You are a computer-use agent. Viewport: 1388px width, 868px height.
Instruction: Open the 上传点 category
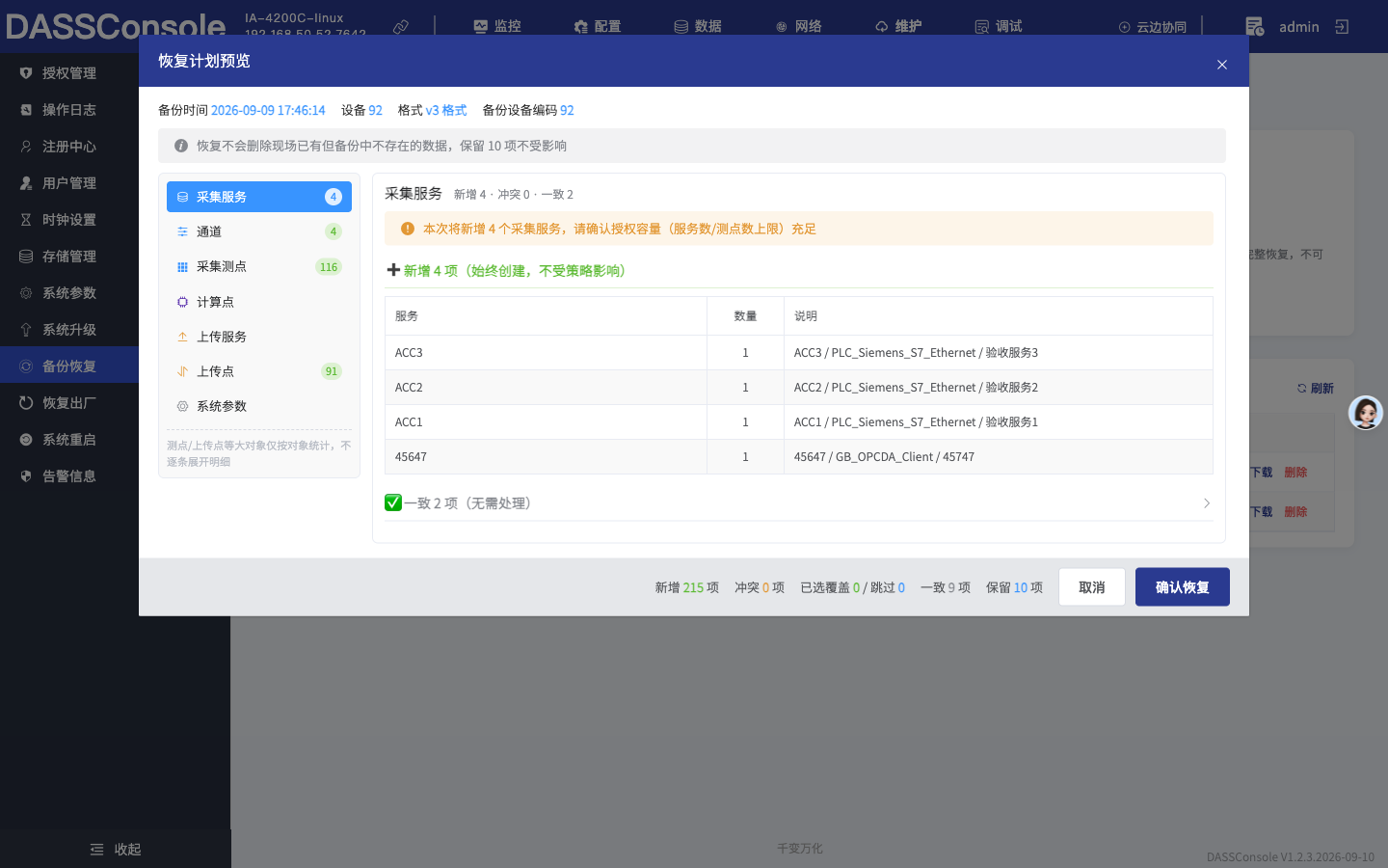point(259,371)
